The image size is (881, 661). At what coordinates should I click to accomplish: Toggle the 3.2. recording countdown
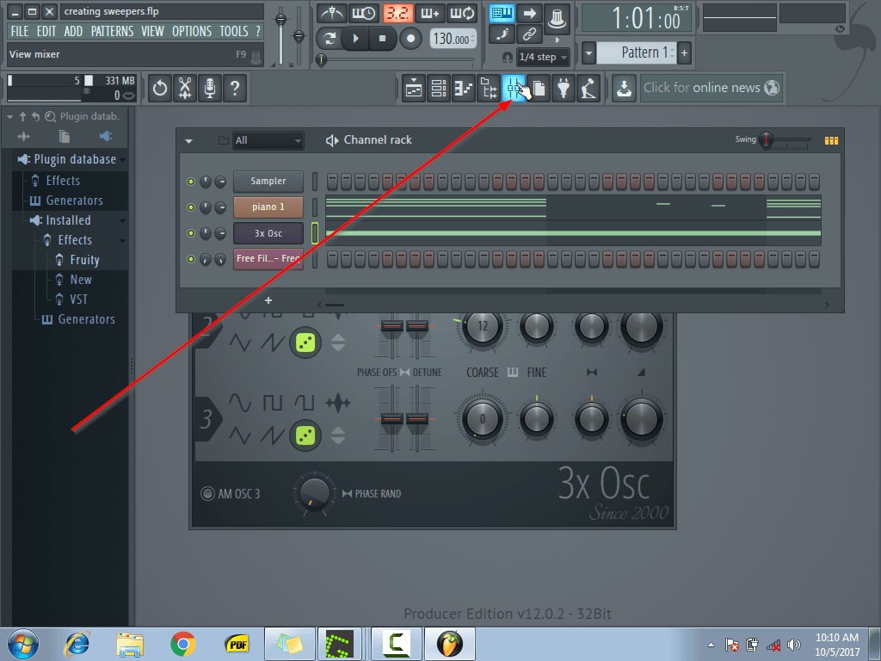point(397,13)
